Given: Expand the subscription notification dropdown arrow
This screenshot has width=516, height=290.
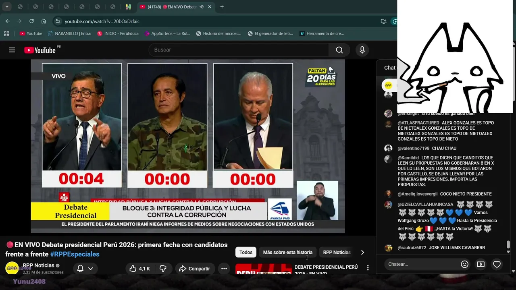Looking at the screenshot, I should pyautogui.click(x=91, y=269).
